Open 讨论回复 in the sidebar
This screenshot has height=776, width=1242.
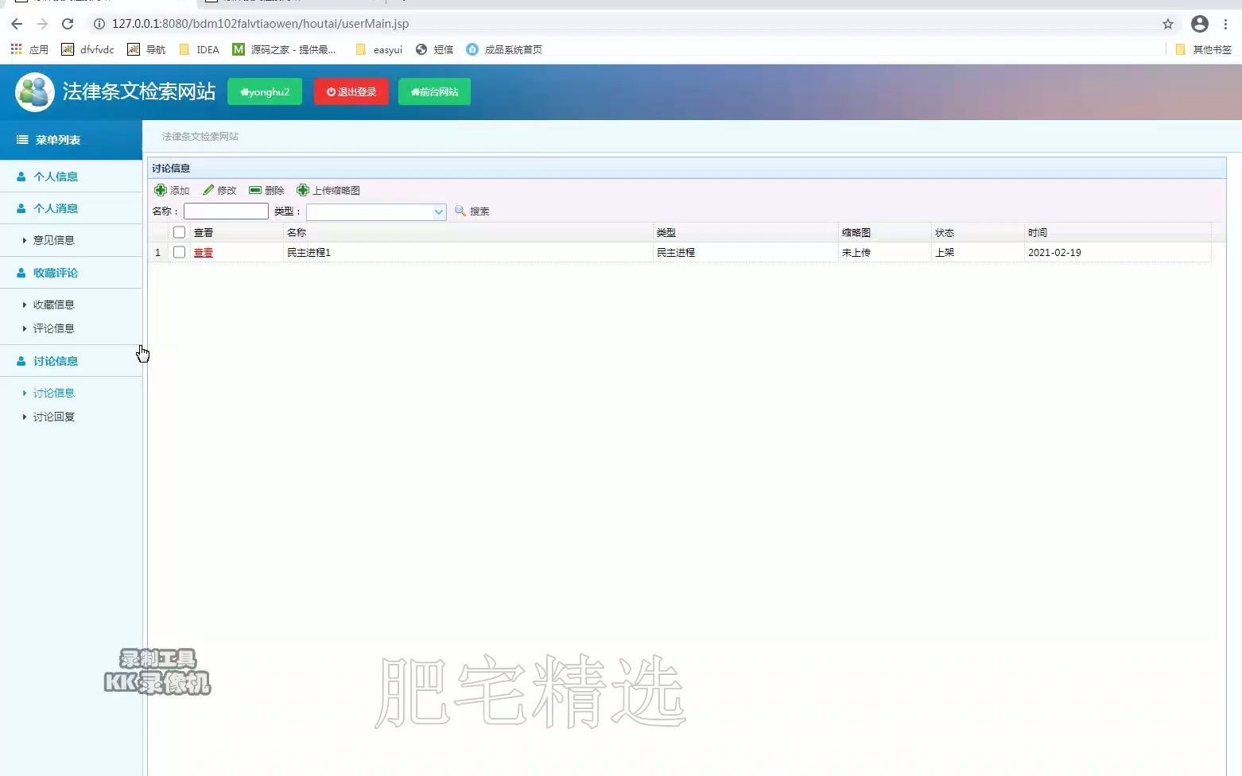click(53, 417)
